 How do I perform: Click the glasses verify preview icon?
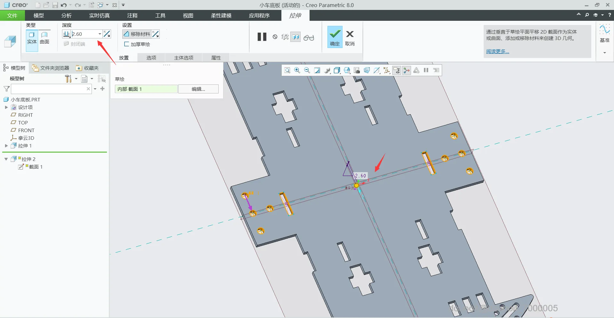[x=309, y=38]
